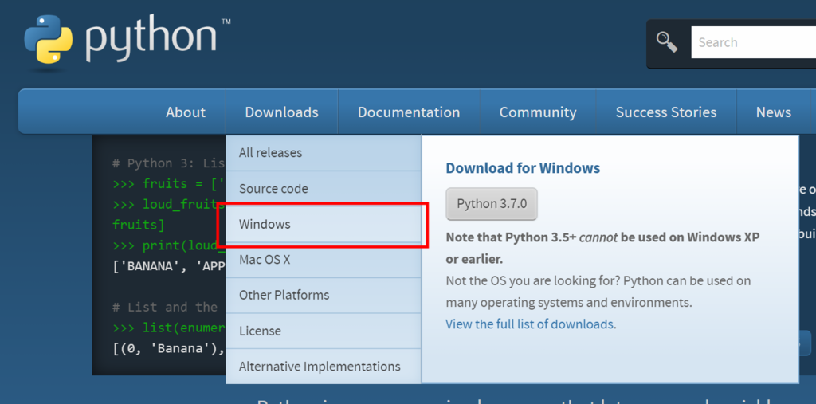Select Source code in Downloads dropdown

pos(324,189)
